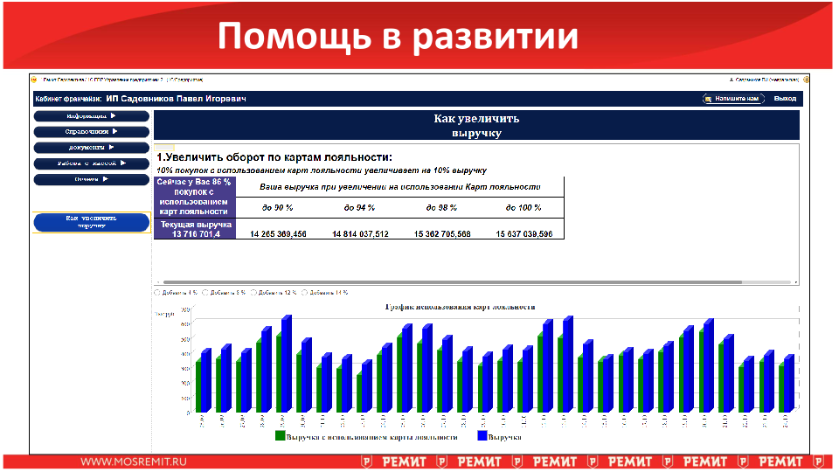The height and width of the screenshot is (472, 839).
Task: Click the blue Выручка legend swatch
Action: [482, 435]
